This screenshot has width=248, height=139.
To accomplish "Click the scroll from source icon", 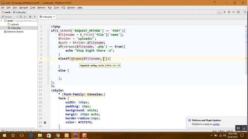I will tap(21, 17).
